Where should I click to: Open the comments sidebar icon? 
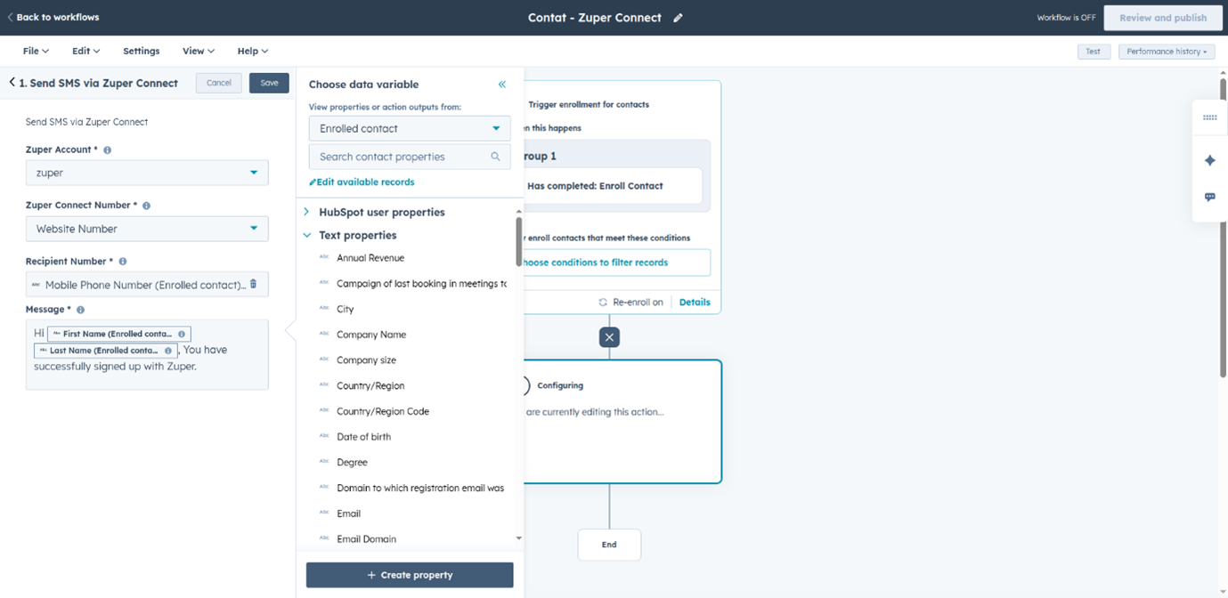point(1209,197)
